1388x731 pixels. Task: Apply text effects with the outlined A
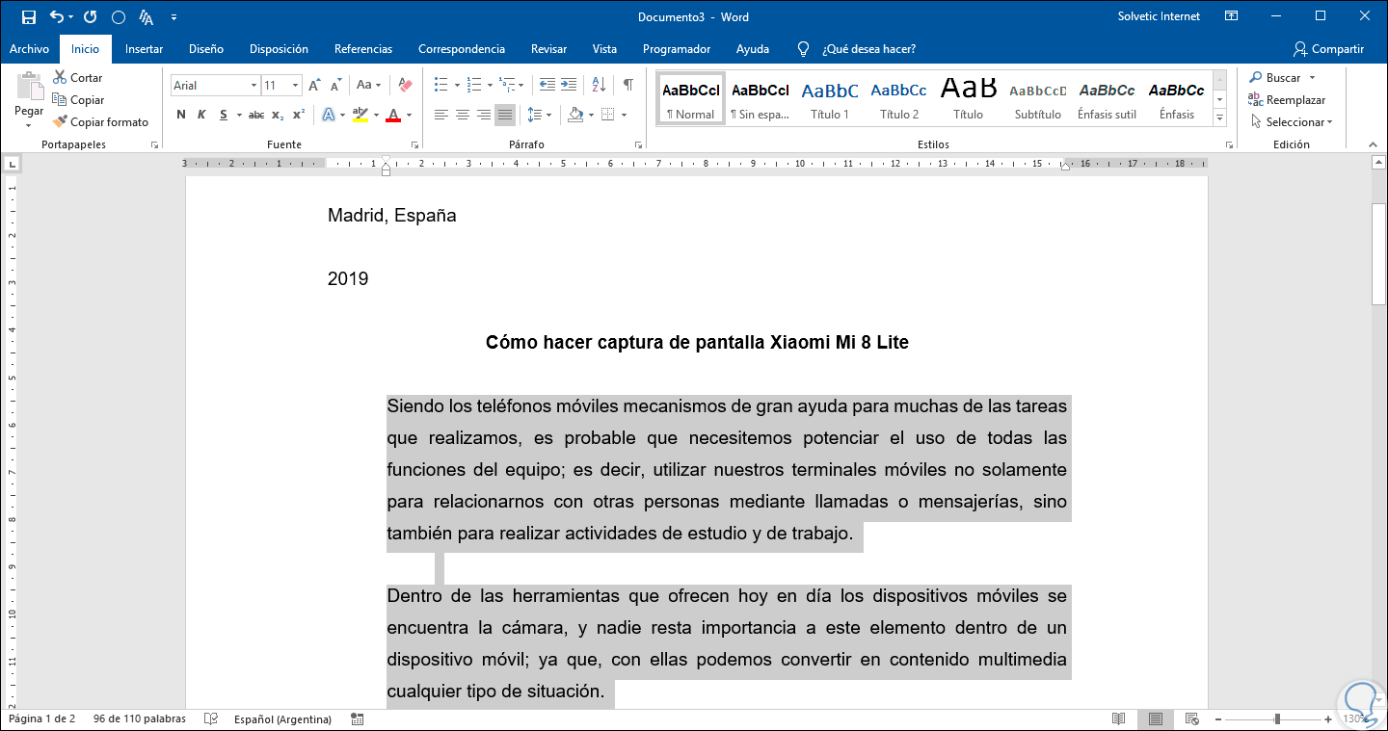[328, 115]
